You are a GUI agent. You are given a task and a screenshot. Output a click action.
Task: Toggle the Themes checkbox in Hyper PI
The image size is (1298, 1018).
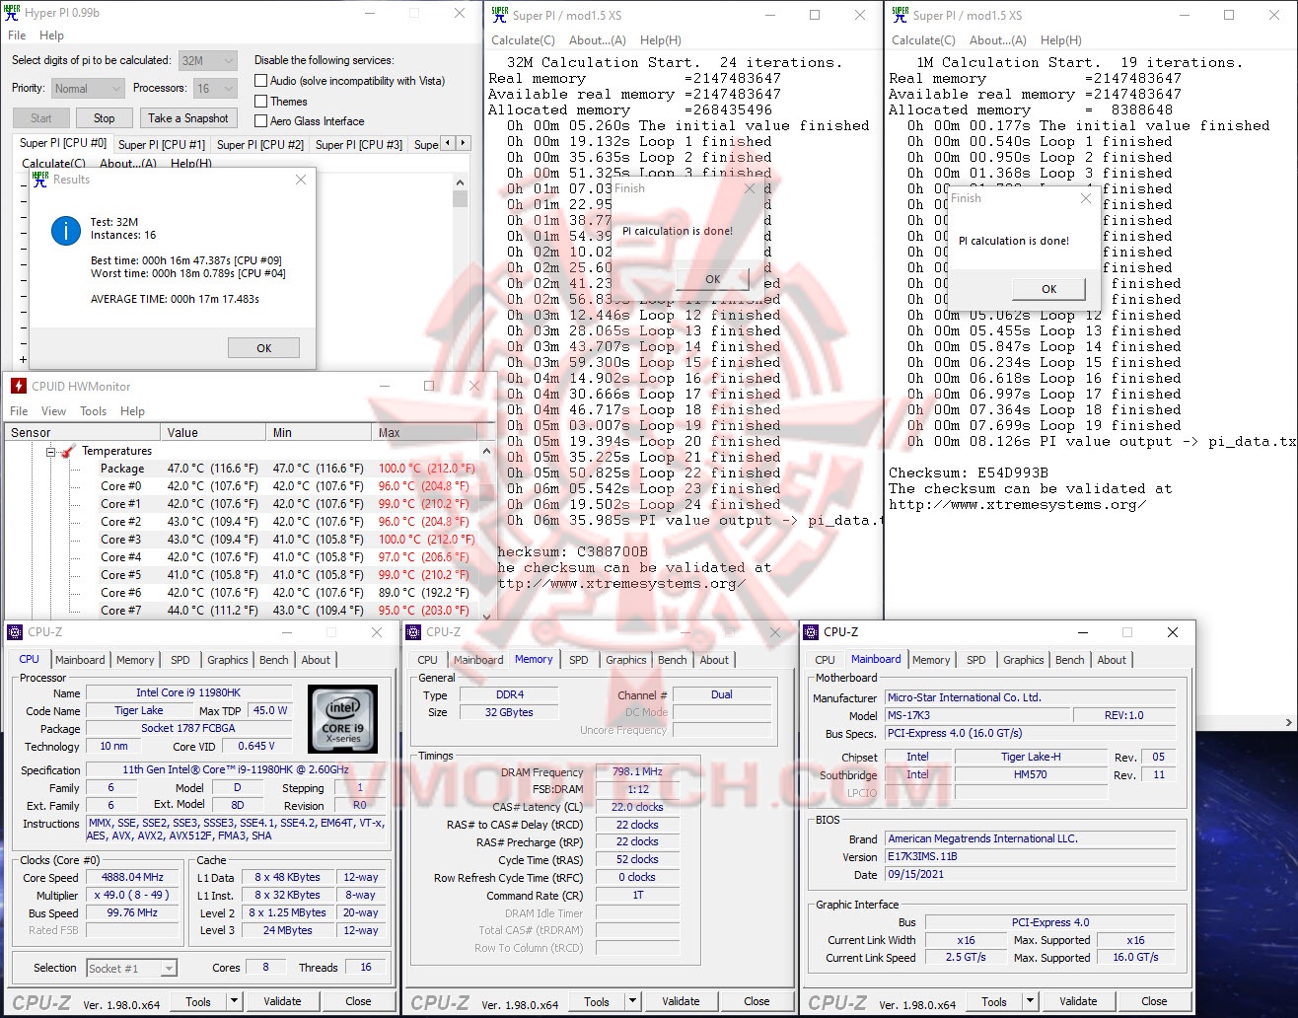[261, 101]
